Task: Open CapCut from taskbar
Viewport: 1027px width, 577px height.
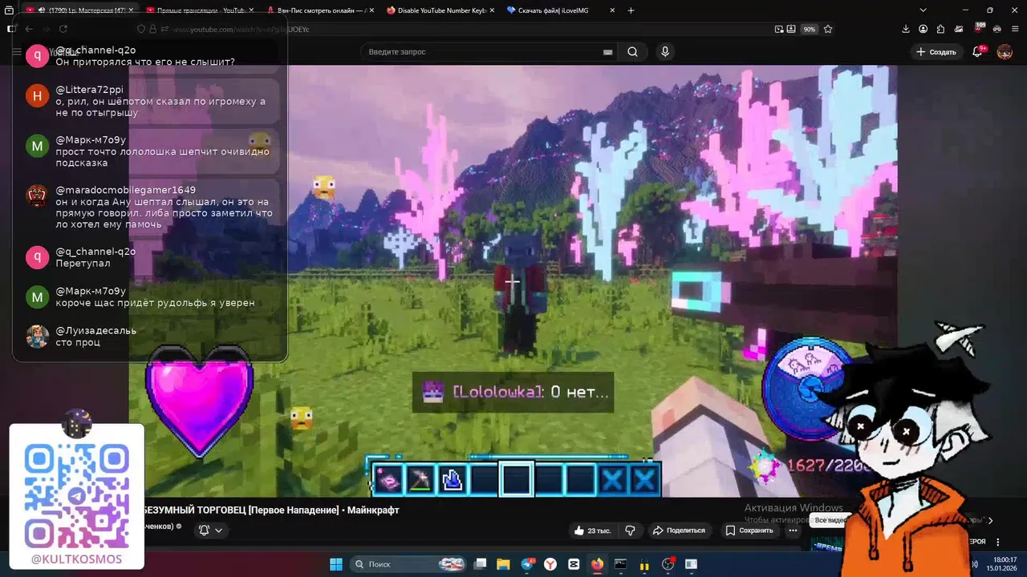Action: pos(574,564)
